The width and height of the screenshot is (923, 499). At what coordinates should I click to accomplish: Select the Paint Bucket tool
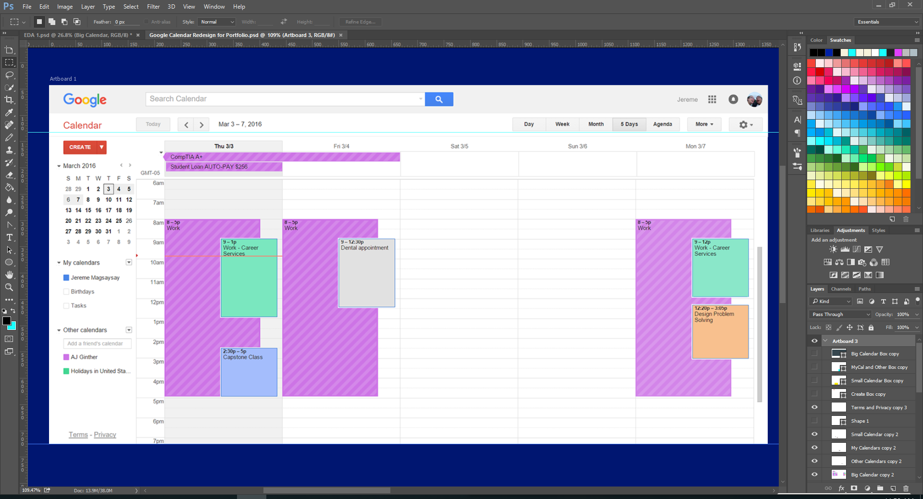9,187
